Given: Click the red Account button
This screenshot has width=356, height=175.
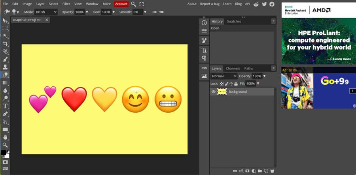Looking at the screenshot, I should click(121, 4).
